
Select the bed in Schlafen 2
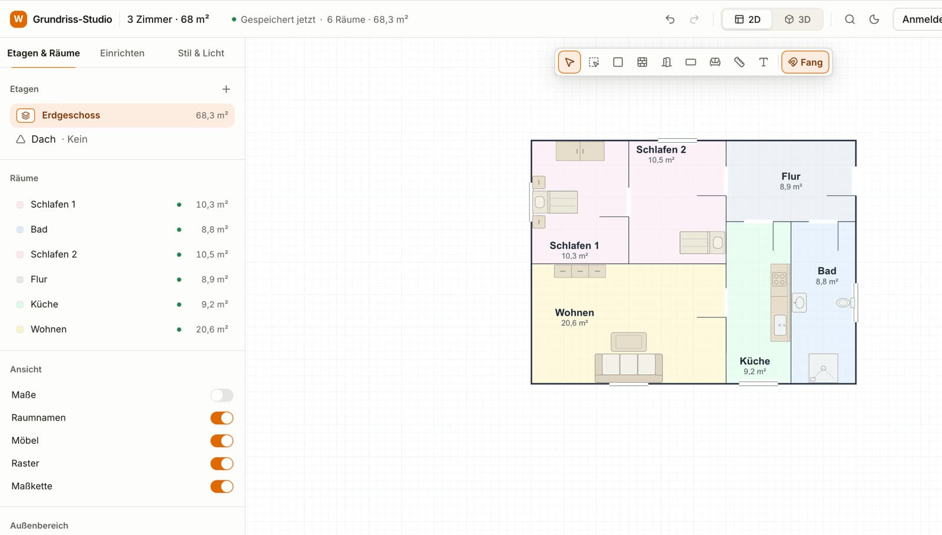click(x=702, y=243)
